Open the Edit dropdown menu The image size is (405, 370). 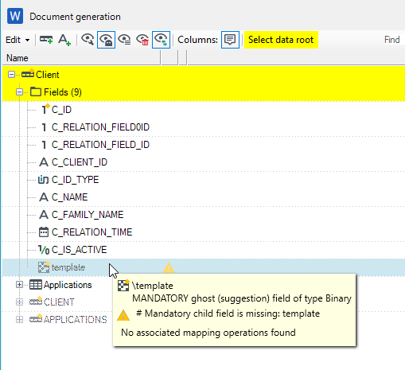tap(18, 40)
